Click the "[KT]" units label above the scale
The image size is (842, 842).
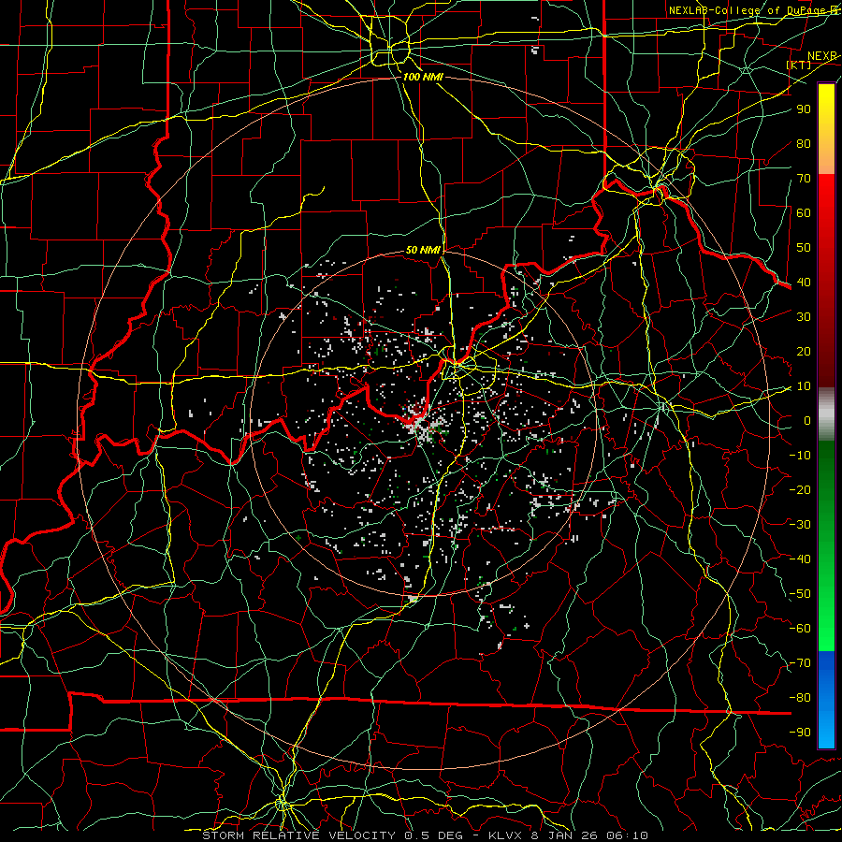click(x=799, y=65)
